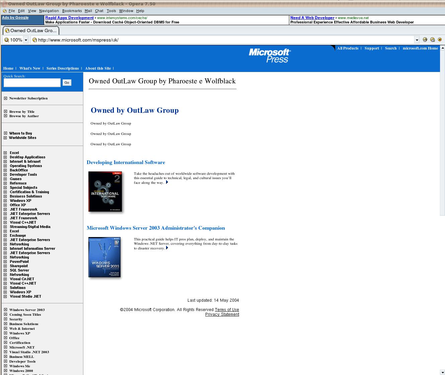Open the Bookmarks menu
Viewport: 445px width, 375px height.
(72, 11)
